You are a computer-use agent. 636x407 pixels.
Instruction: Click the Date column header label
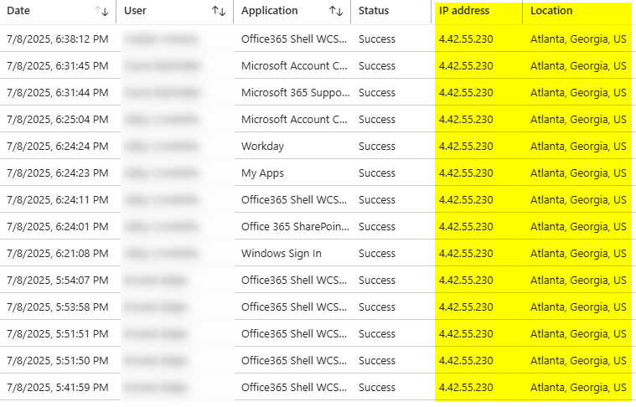18,11
